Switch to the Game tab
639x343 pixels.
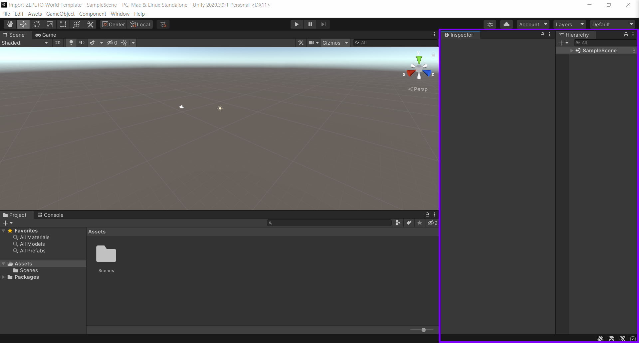point(46,35)
